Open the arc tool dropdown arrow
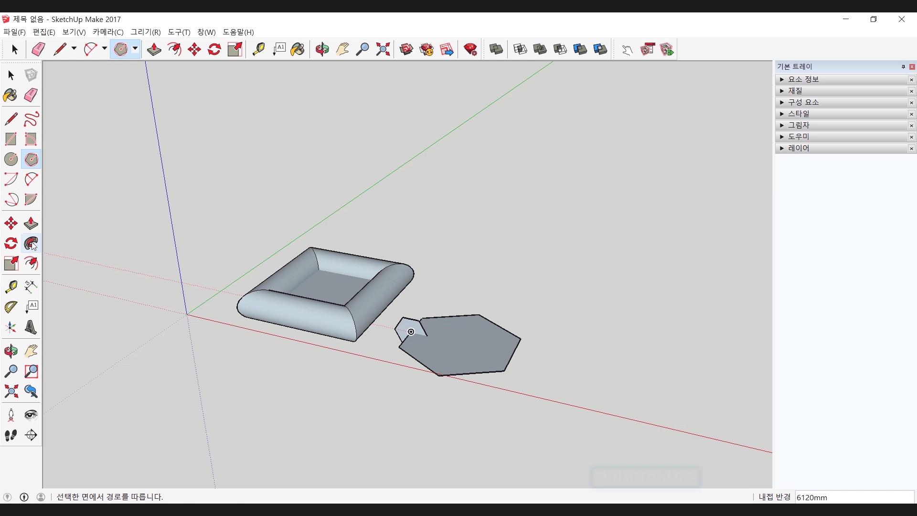917x516 pixels. click(x=104, y=49)
